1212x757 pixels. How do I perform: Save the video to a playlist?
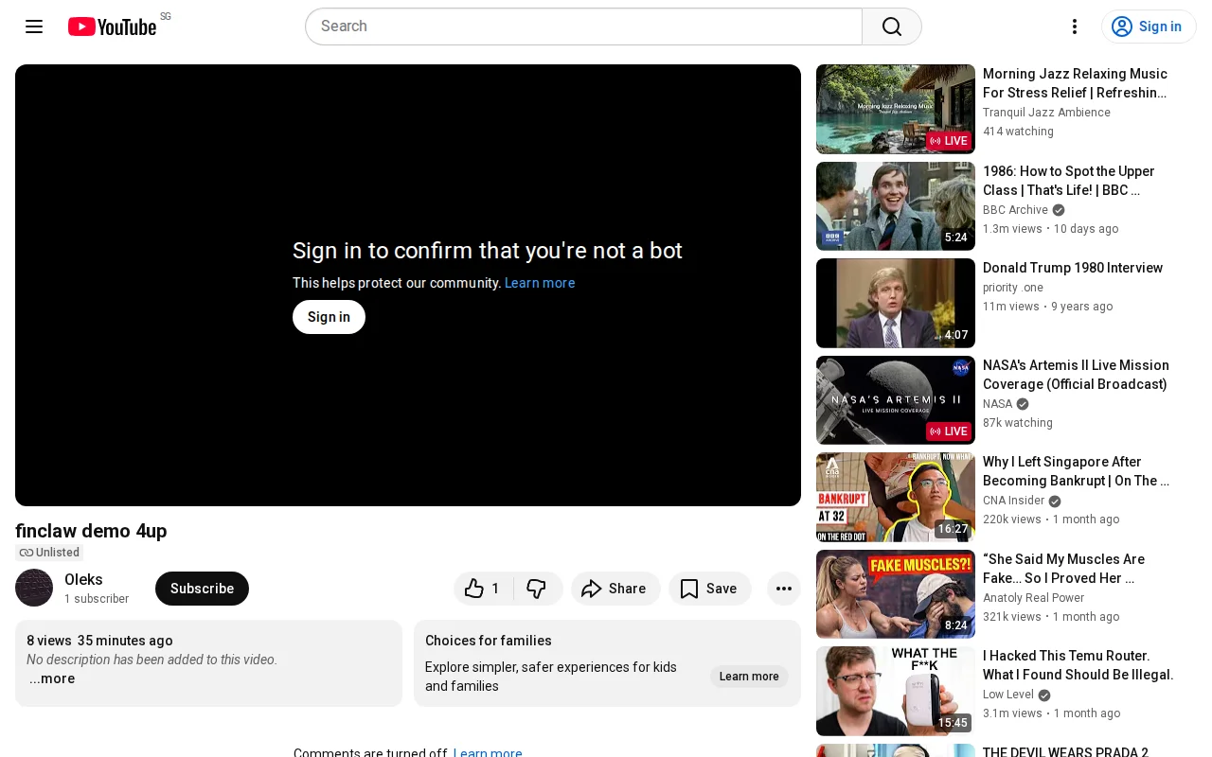[709, 589]
